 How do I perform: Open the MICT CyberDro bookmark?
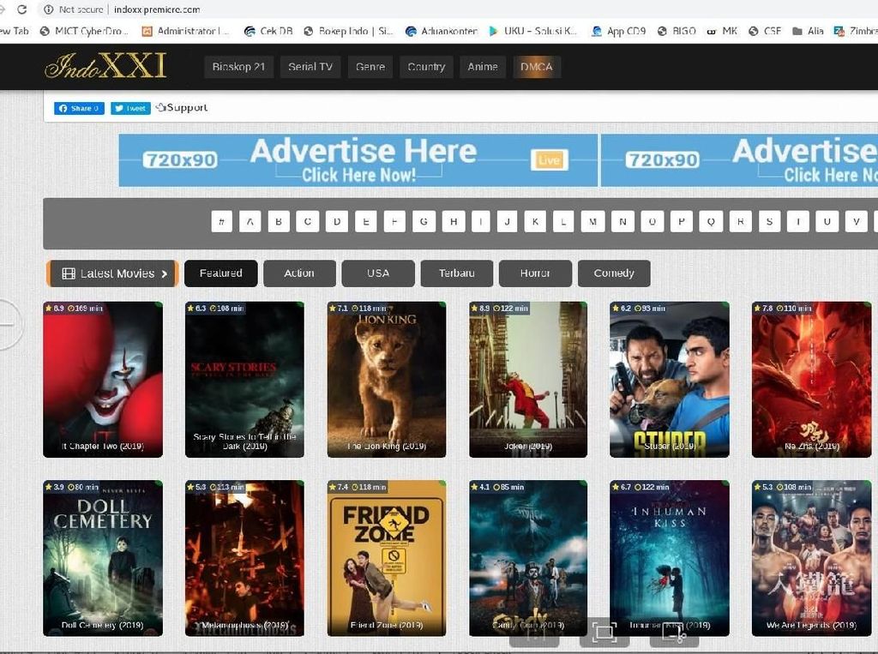84,32
